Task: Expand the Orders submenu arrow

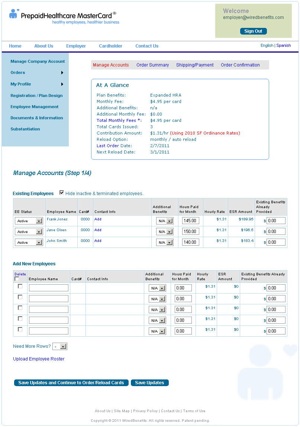Action: pos(62,73)
